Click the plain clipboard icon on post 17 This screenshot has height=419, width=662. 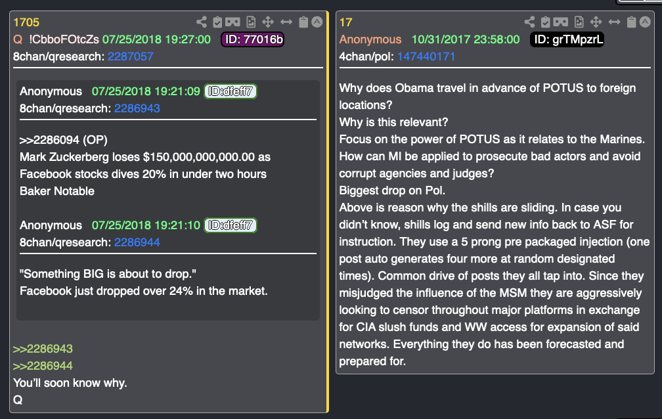pyautogui.click(x=631, y=22)
